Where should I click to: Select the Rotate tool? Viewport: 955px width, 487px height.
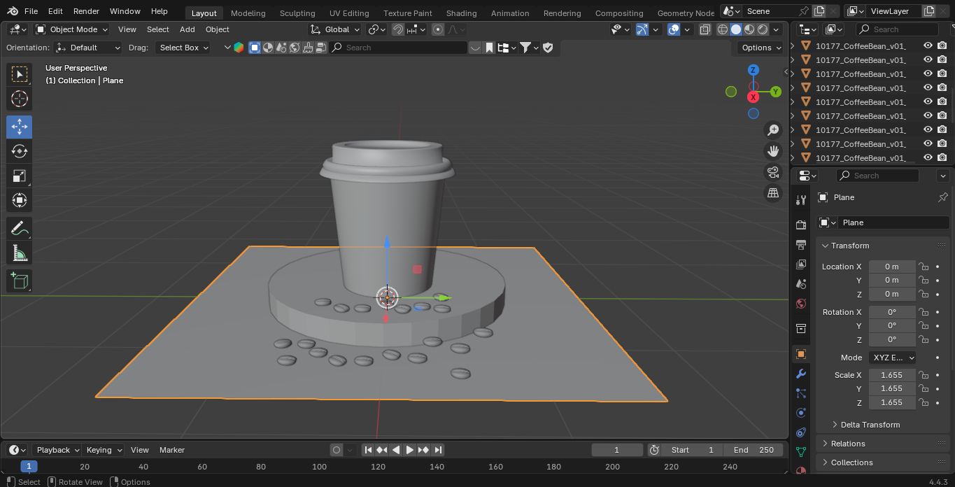20,151
